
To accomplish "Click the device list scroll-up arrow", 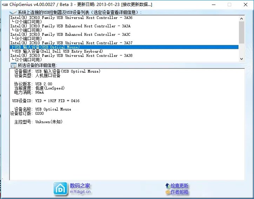I will (x=241, y=18).
